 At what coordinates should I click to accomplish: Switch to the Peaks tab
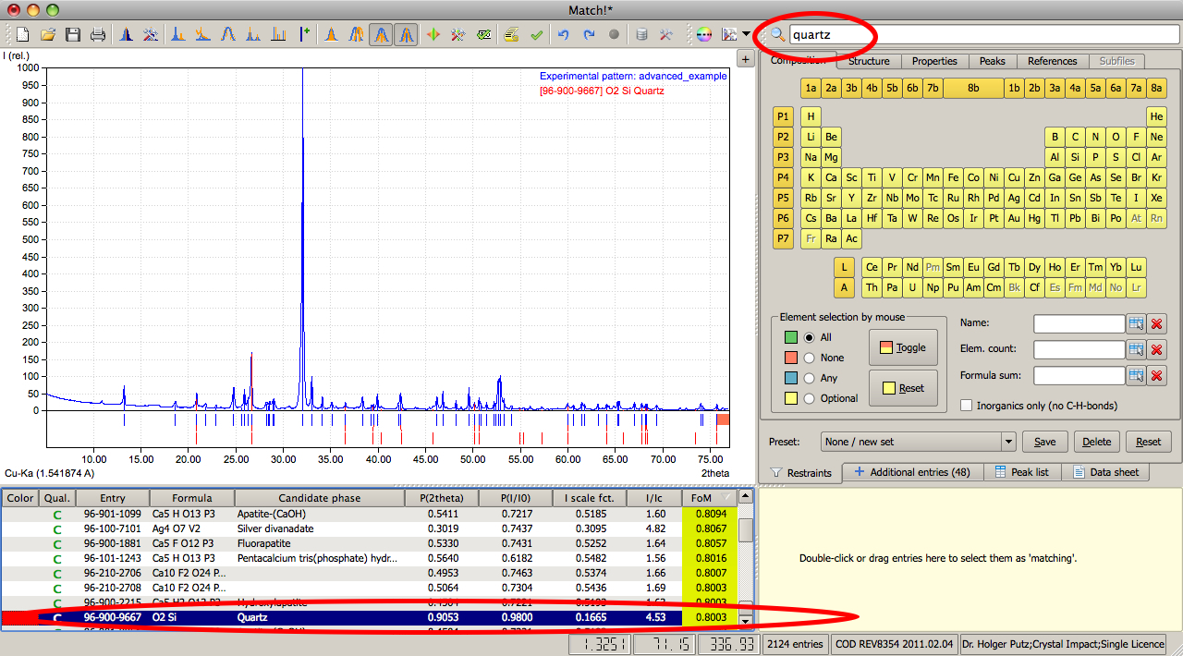[x=992, y=61]
